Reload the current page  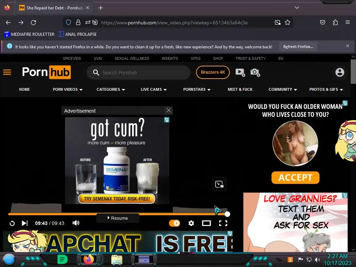[x=33, y=23]
